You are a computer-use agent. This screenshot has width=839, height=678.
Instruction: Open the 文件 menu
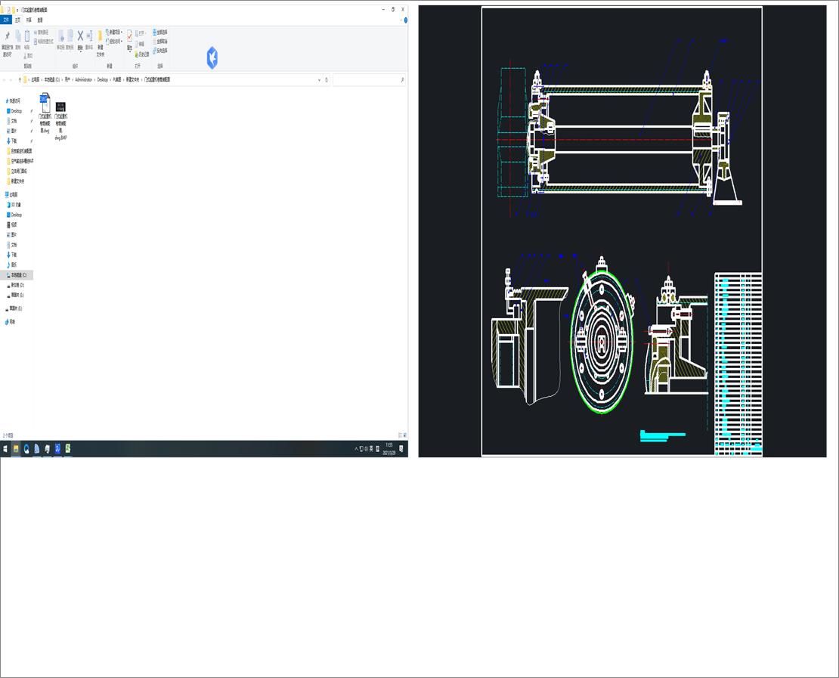click(7, 20)
